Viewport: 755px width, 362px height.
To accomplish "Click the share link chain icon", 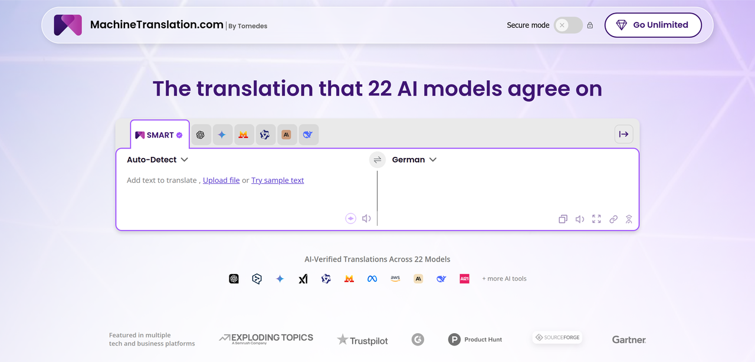I will click(x=613, y=219).
